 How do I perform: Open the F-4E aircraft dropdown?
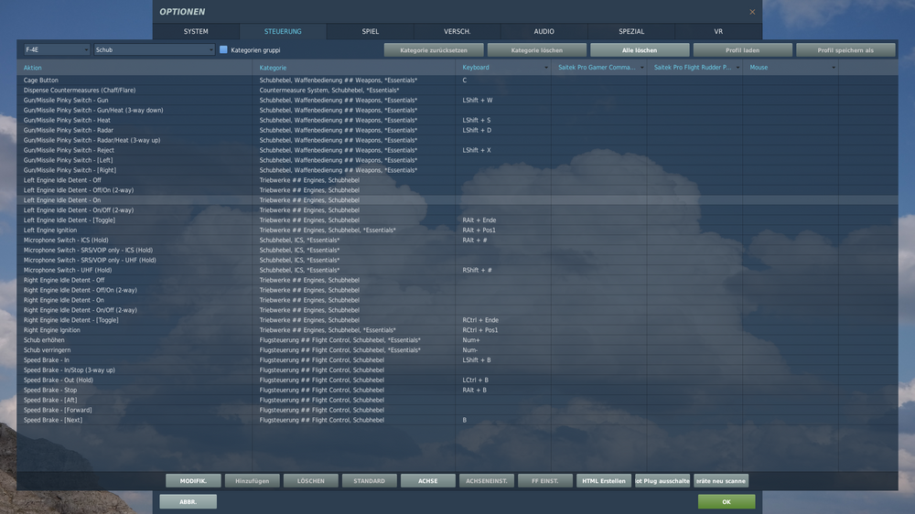pos(57,49)
